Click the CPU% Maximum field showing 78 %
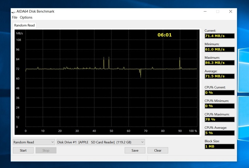The width and height of the screenshot is (249, 168). (x=219, y=120)
